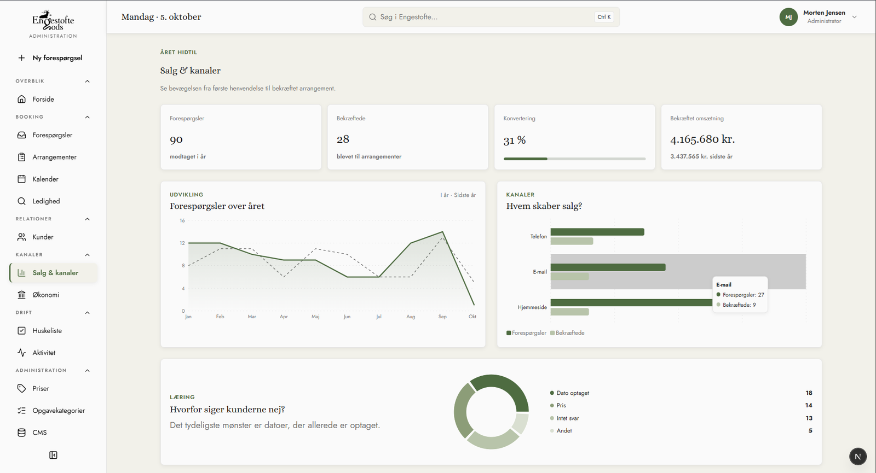Click the Forespørgsler inbox icon

pyautogui.click(x=21, y=135)
